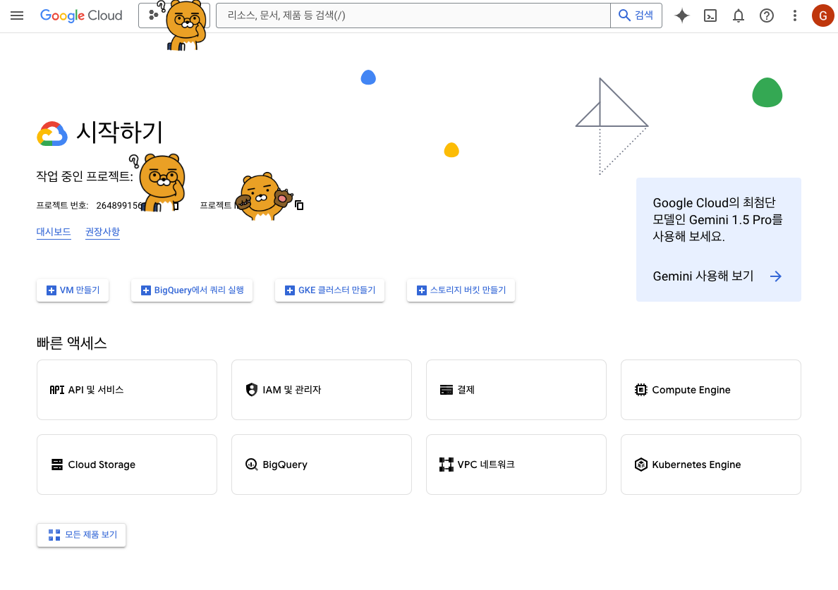Image resolution: width=838 pixels, height=590 pixels.
Task: Select the 프로젝트 번호 value text
Action: point(119,206)
